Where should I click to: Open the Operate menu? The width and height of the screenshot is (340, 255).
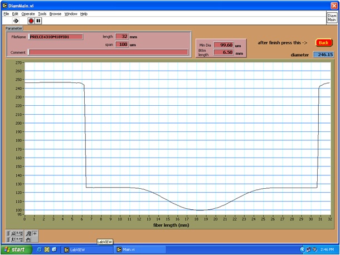(x=28, y=13)
